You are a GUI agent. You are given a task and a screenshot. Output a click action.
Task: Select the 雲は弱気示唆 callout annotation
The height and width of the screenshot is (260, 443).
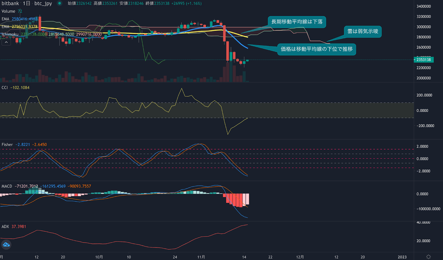tap(363, 31)
